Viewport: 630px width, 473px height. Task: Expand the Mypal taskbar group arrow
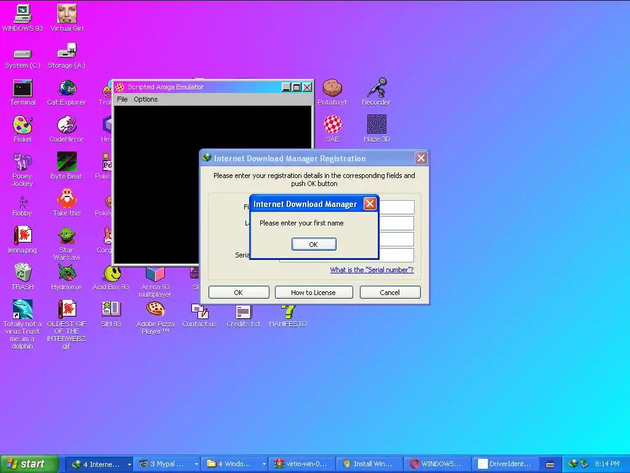pos(196,464)
